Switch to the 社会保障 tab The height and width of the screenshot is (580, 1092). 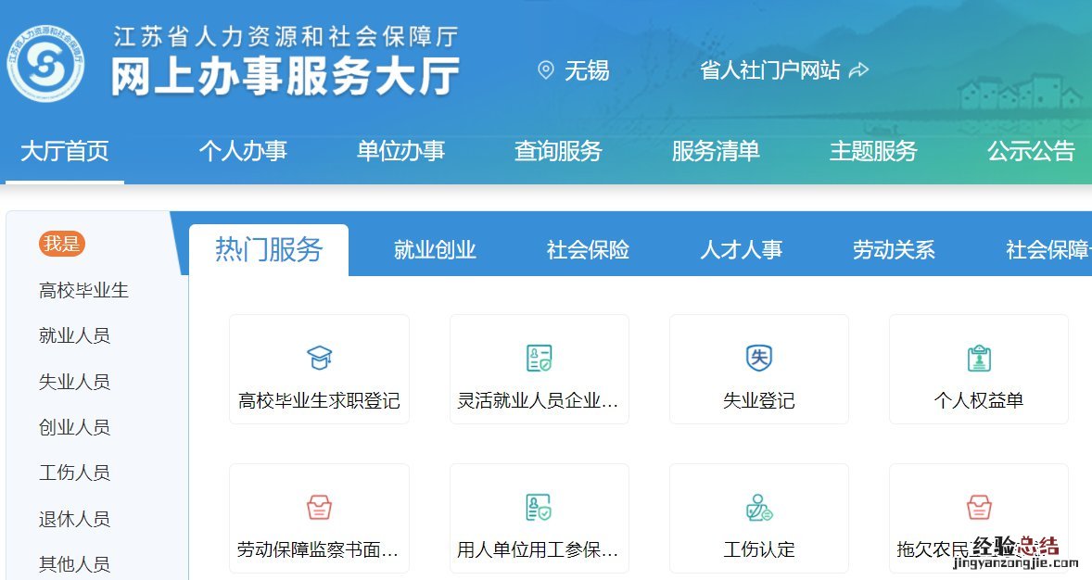pos(1048,250)
